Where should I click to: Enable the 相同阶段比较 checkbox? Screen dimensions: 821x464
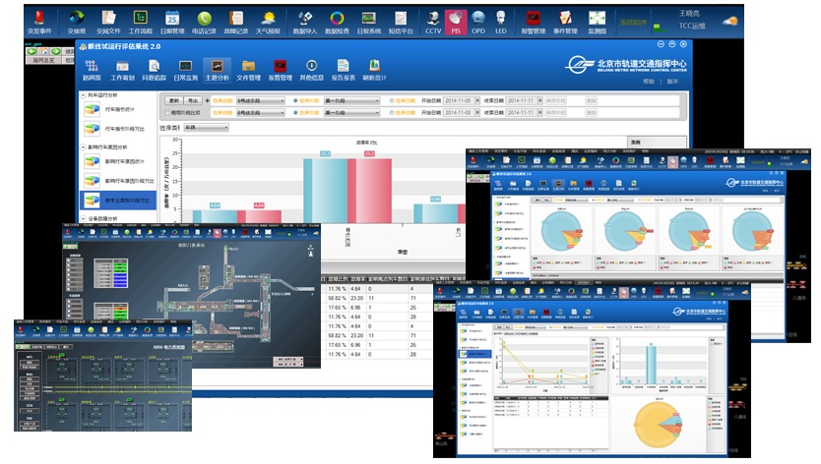click(x=168, y=113)
